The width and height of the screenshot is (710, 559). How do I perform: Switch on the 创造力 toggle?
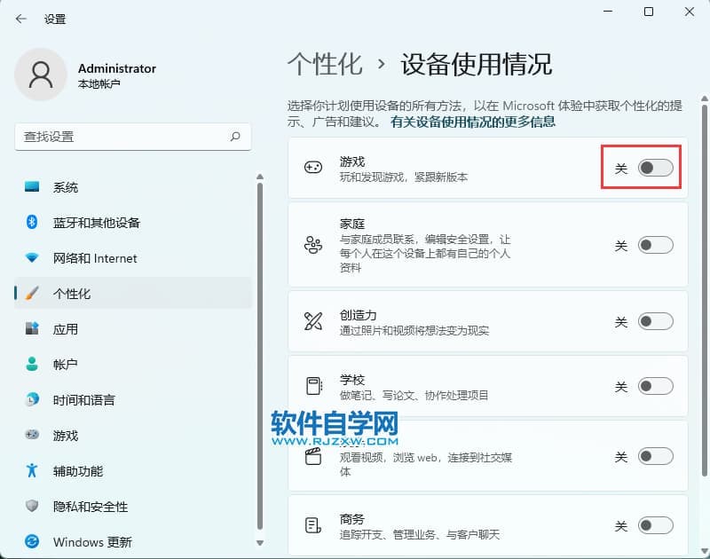656,322
